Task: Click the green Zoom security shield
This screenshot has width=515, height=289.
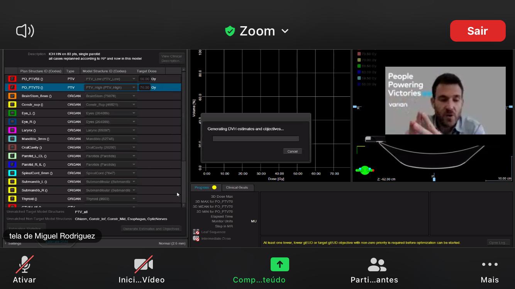Action: click(x=230, y=31)
